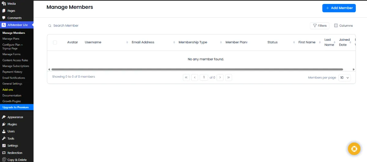Click the Add Member button
The image size is (367, 162).
[x=339, y=8]
